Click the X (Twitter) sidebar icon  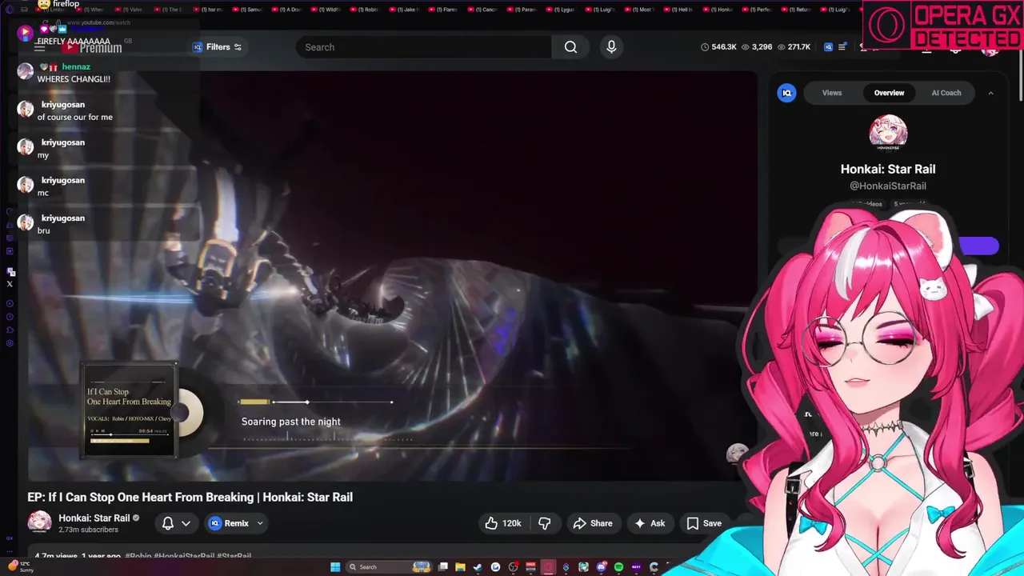[x=10, y=284]
